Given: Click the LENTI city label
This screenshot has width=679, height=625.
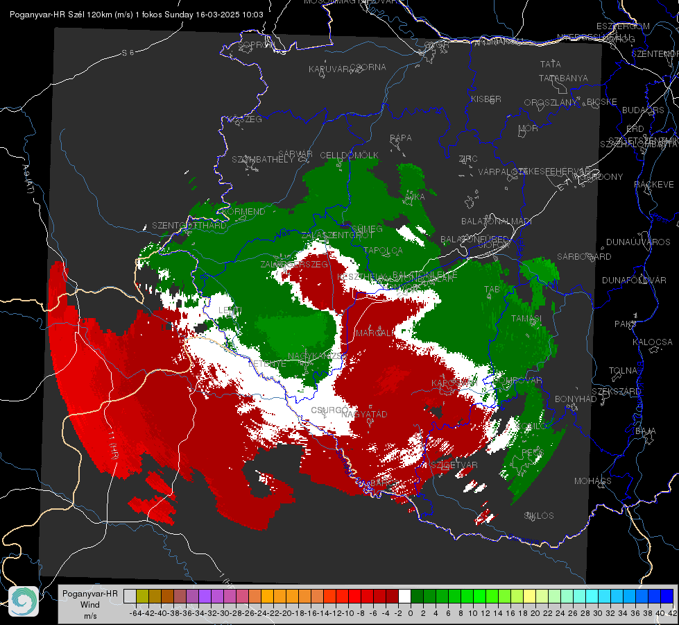Looking at the screenshot, I should [x=230, y=310].
